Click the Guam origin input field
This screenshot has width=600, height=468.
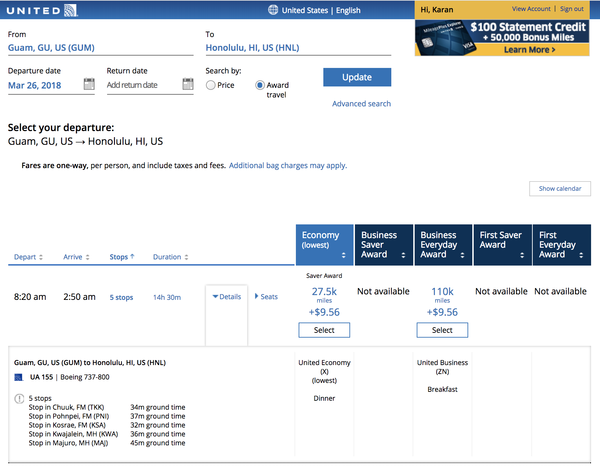tap(101, 48)
